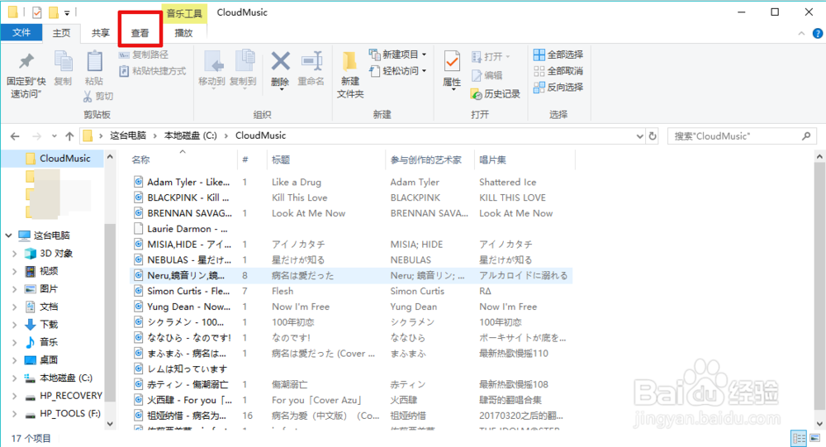Pin to Quick access using ribbon icon
826x447 pixels.
(x=26, y=75)
